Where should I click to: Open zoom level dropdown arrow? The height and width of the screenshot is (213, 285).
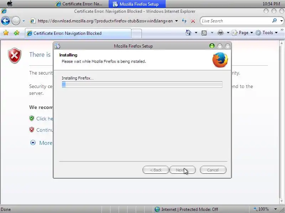pyautogui.click(x=275, y=209)
